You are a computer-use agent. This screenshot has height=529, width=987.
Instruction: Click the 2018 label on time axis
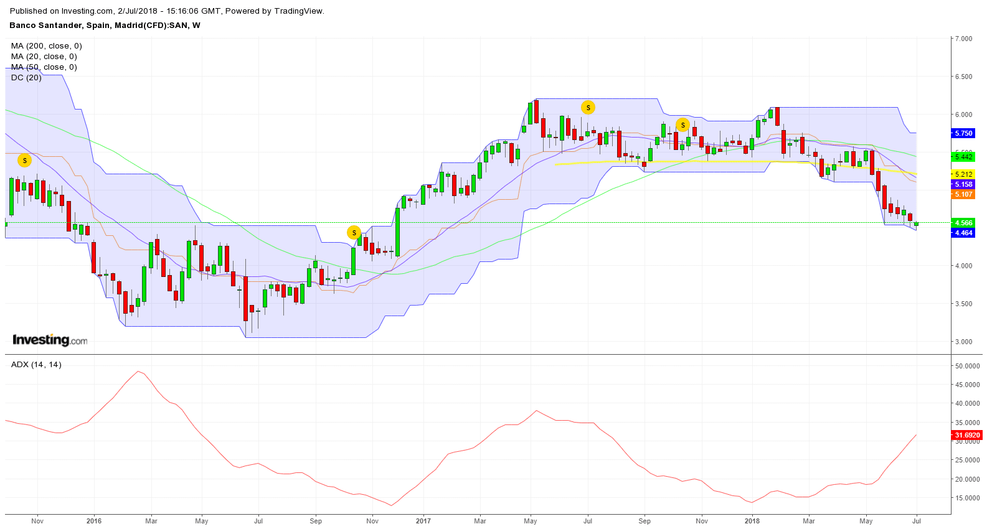[752, 521]
